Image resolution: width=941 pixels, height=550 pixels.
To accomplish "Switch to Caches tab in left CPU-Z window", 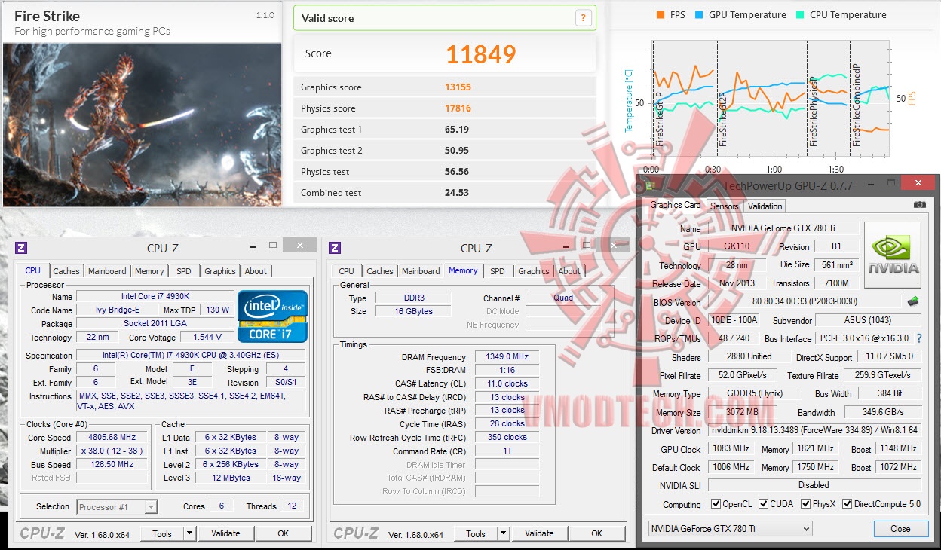I will pos(66,271).
